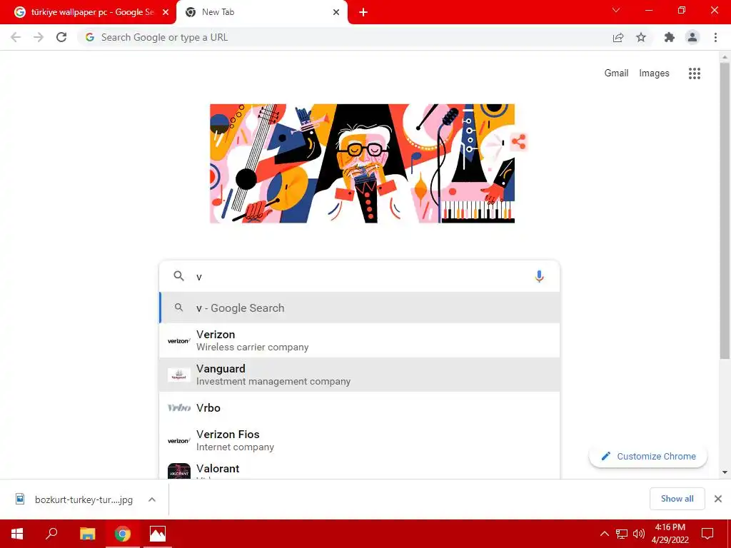Show hidden system tray icons
Image resolution: width=731 pixels, height=548 pixels.
click(604, 534)
